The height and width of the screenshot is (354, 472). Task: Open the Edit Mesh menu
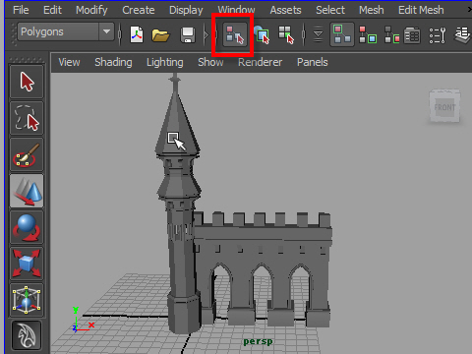pyautogui.click(x=421, y=10)
